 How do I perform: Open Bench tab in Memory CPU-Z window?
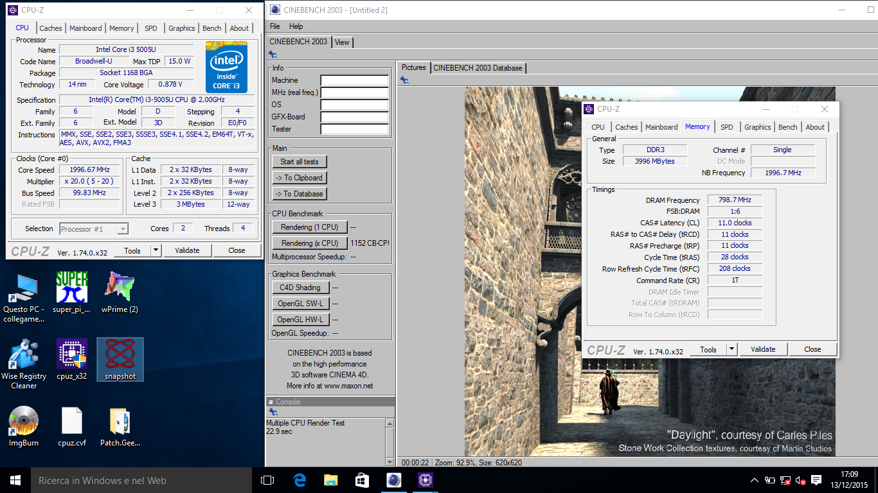tap(787, 127)
